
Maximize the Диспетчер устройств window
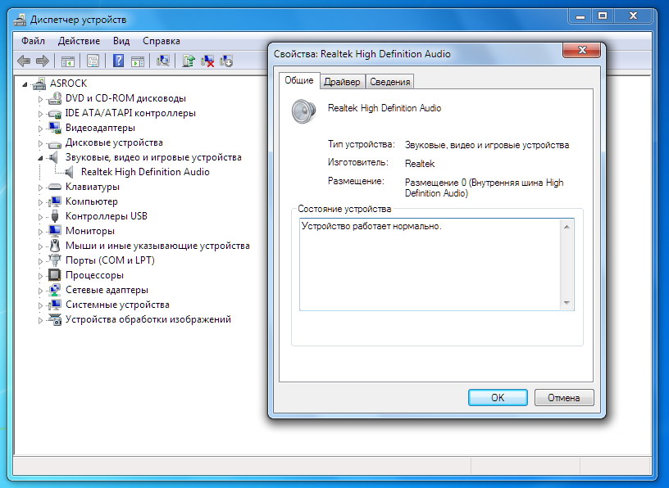coord(603,16)
